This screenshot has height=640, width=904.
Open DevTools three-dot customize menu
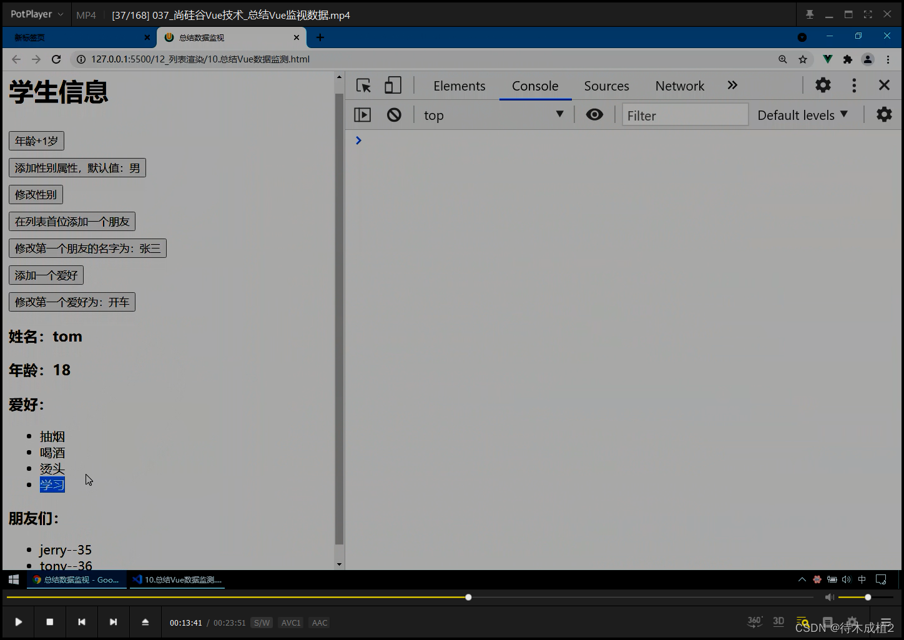click(x=854, y=85)
